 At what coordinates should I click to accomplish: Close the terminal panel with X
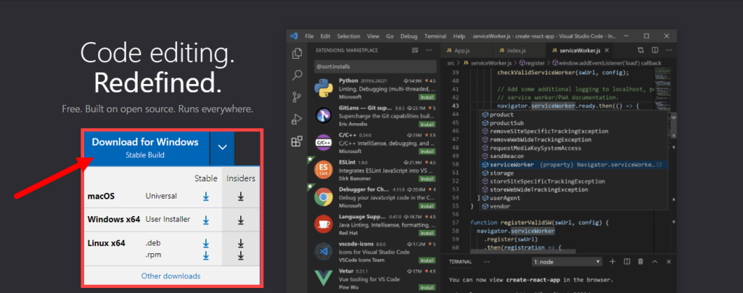point(668,261)
